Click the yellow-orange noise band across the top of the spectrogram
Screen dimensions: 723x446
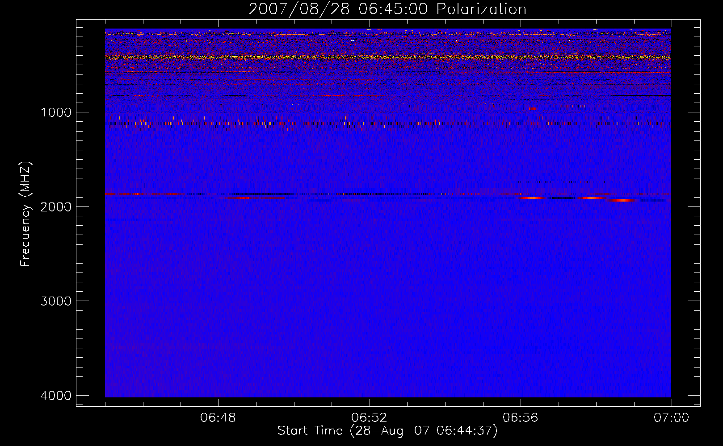[388, 58]
